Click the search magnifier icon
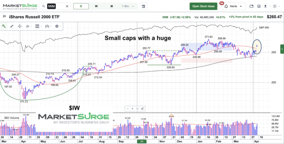The height and width of the screenshot is (144, 284). (x=44, y=6)
